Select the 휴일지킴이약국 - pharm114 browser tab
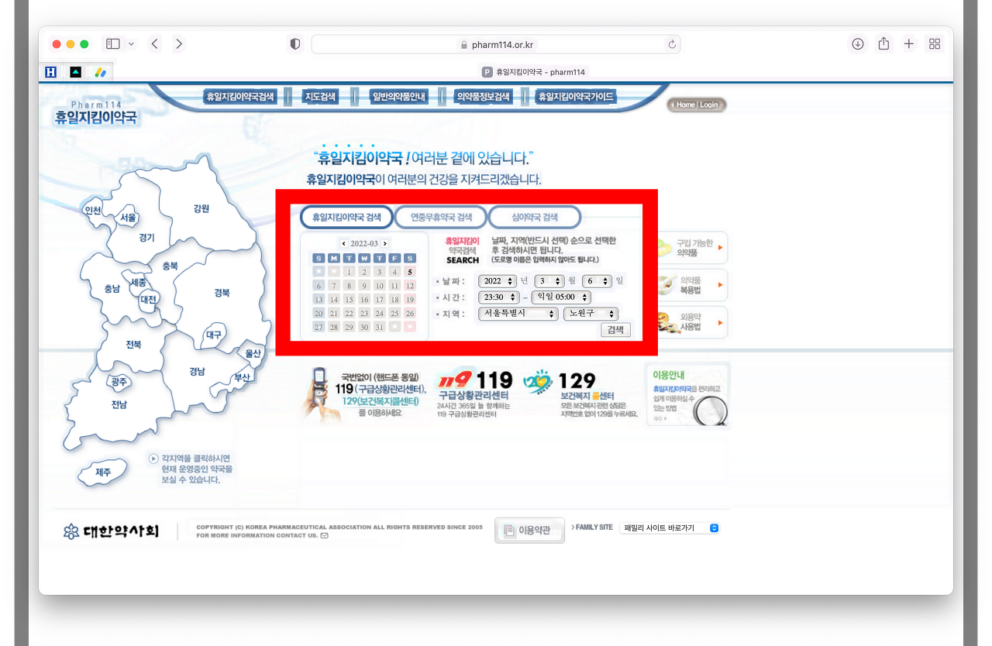Screen dimensions: 992x646 tap(534, 72)
